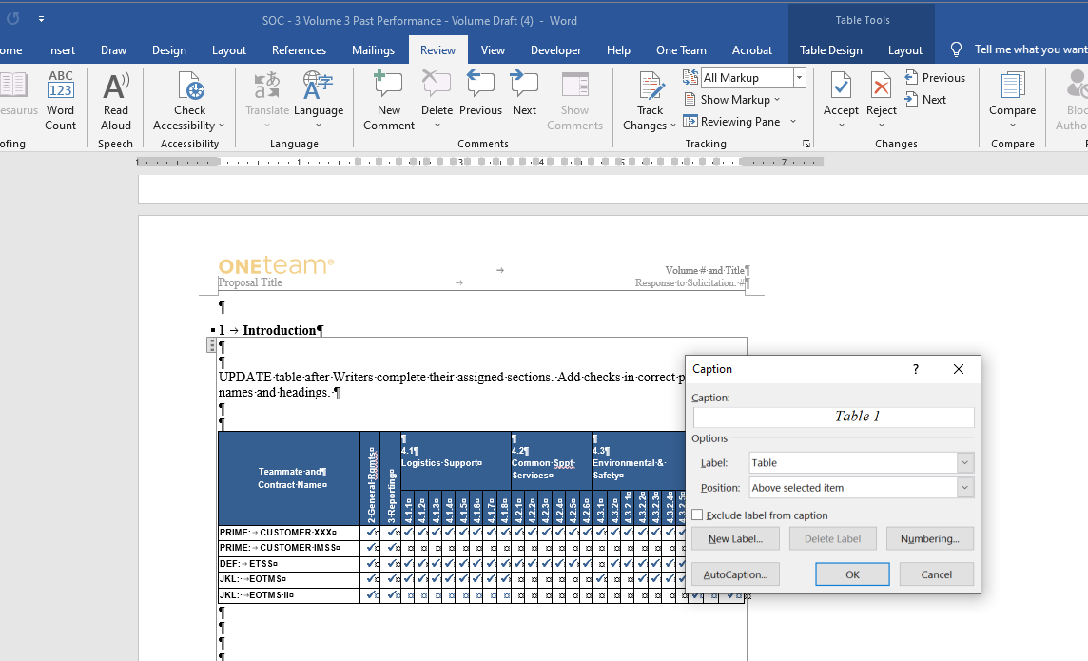Confirm the caption with OK

click(x=851, y=574)
